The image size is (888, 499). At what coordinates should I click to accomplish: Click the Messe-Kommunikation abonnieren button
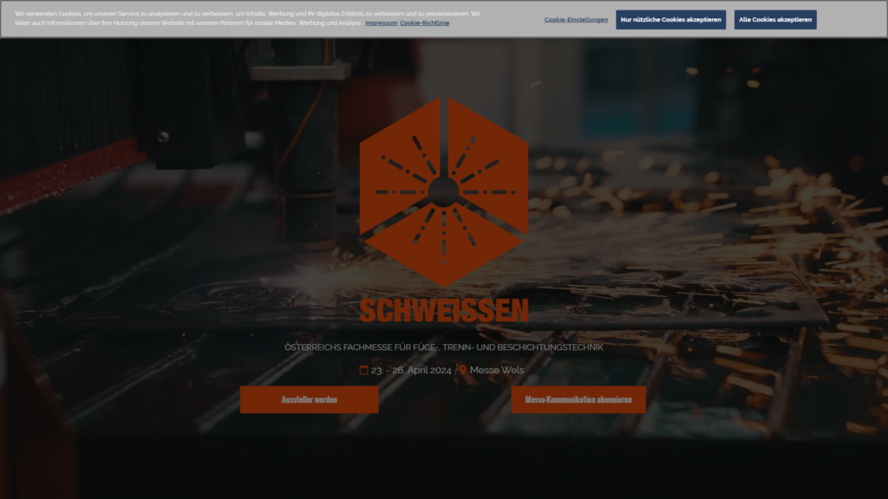578,399
